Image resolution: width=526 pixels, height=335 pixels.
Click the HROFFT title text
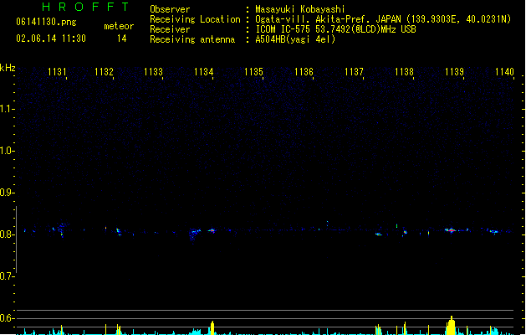86,7
